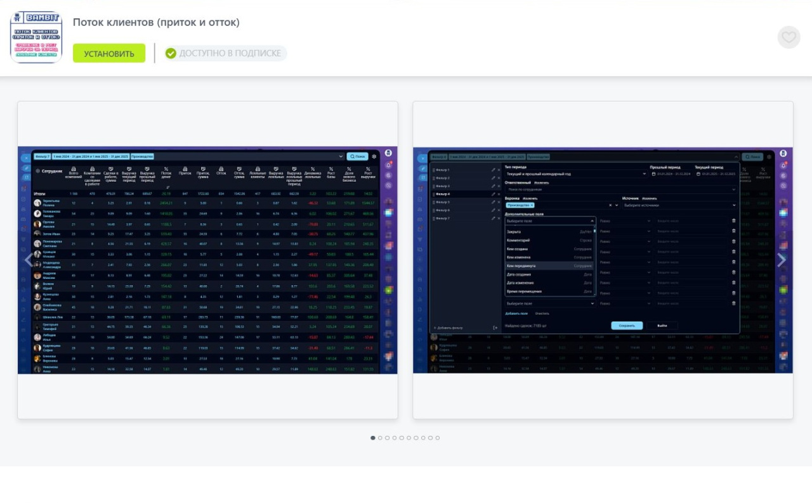Click the green «Установить» button

pos(109,53)
